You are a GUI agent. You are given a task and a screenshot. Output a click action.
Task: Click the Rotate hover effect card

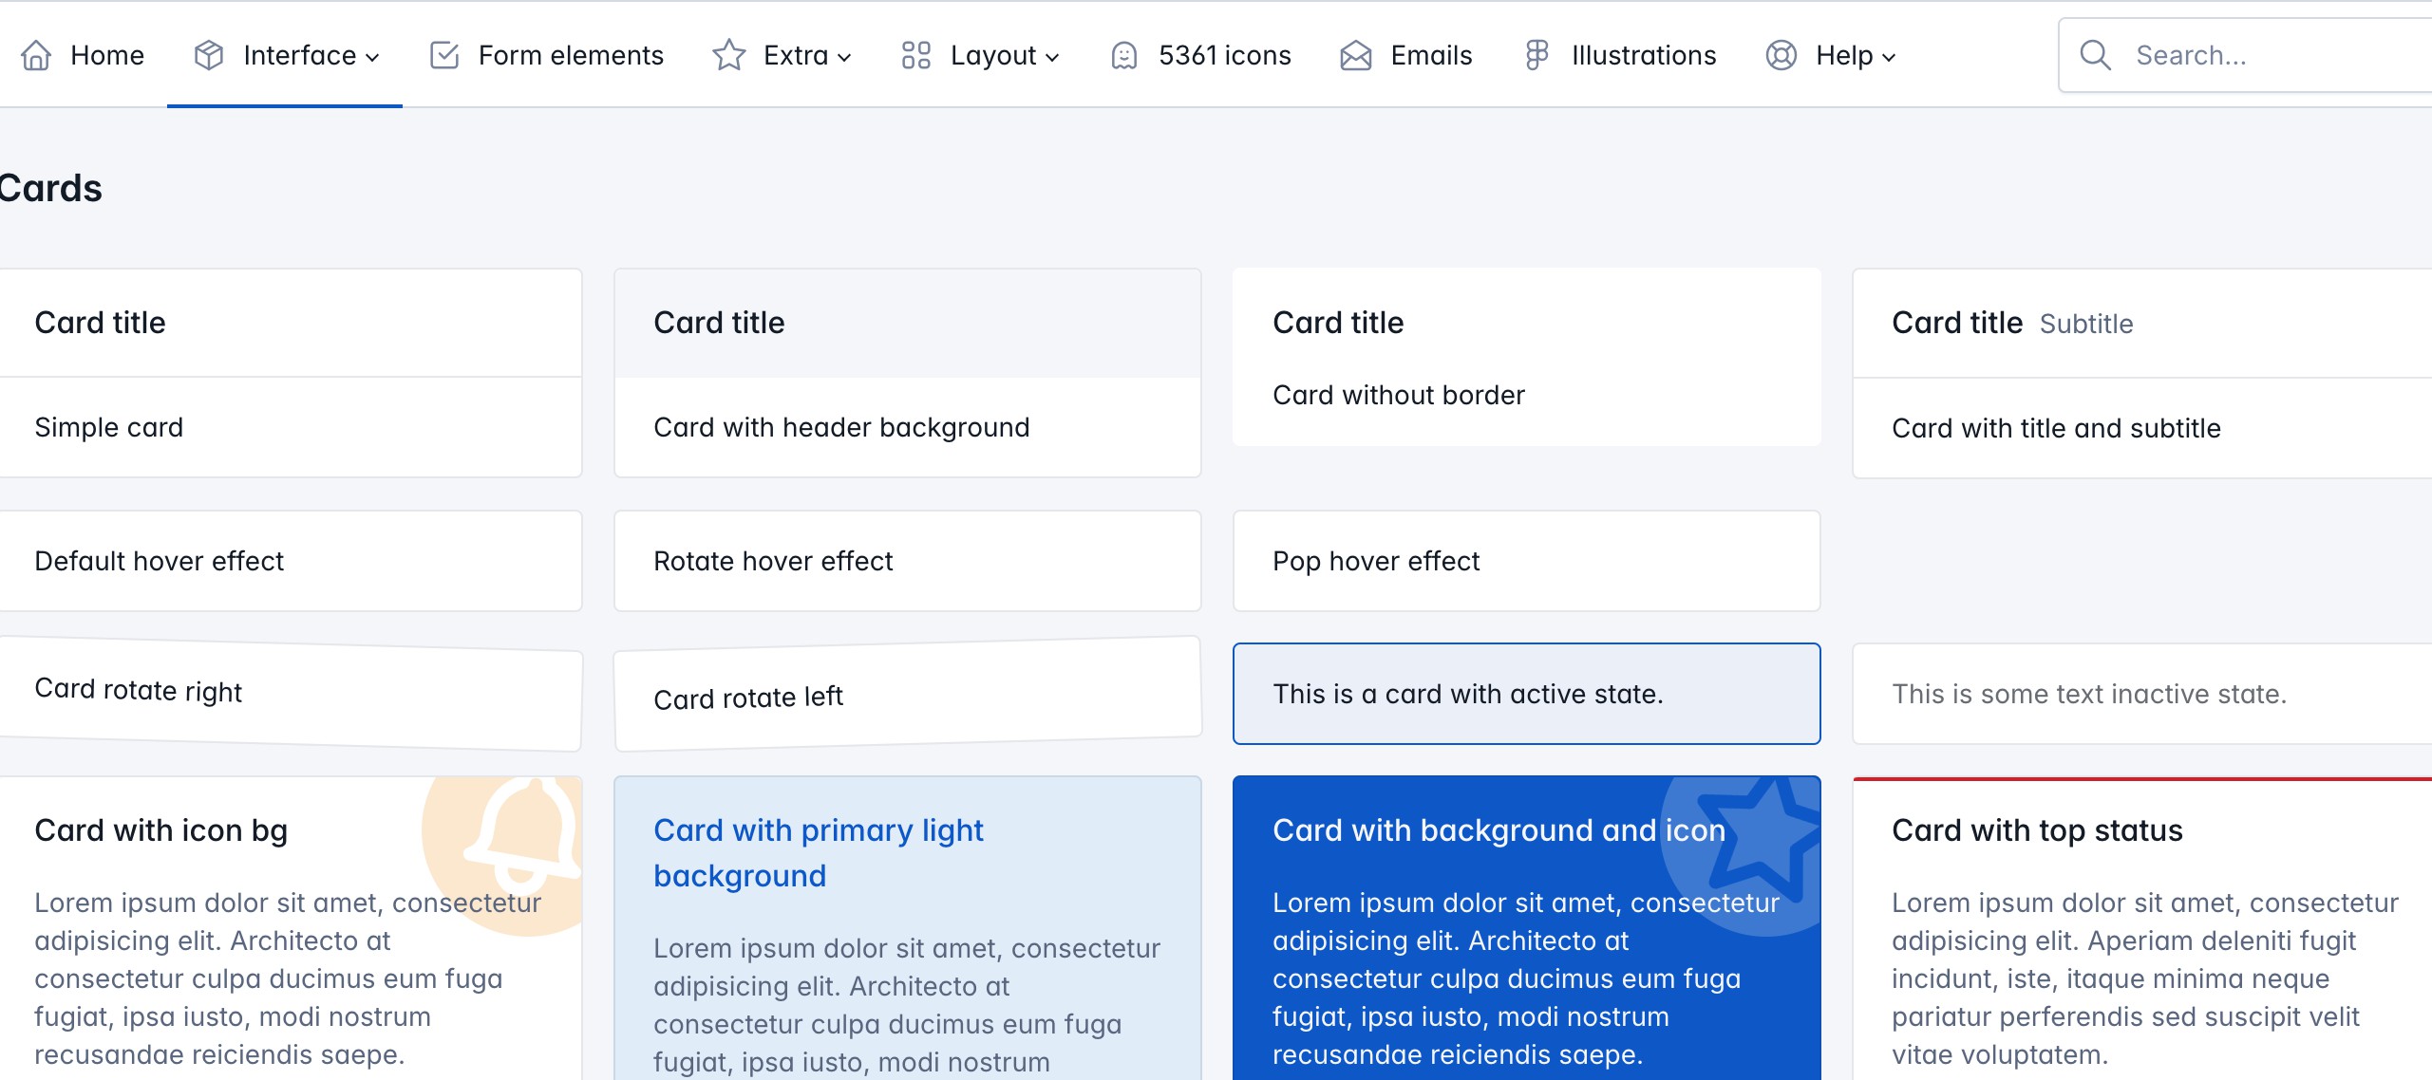click(x=908, y=561)
